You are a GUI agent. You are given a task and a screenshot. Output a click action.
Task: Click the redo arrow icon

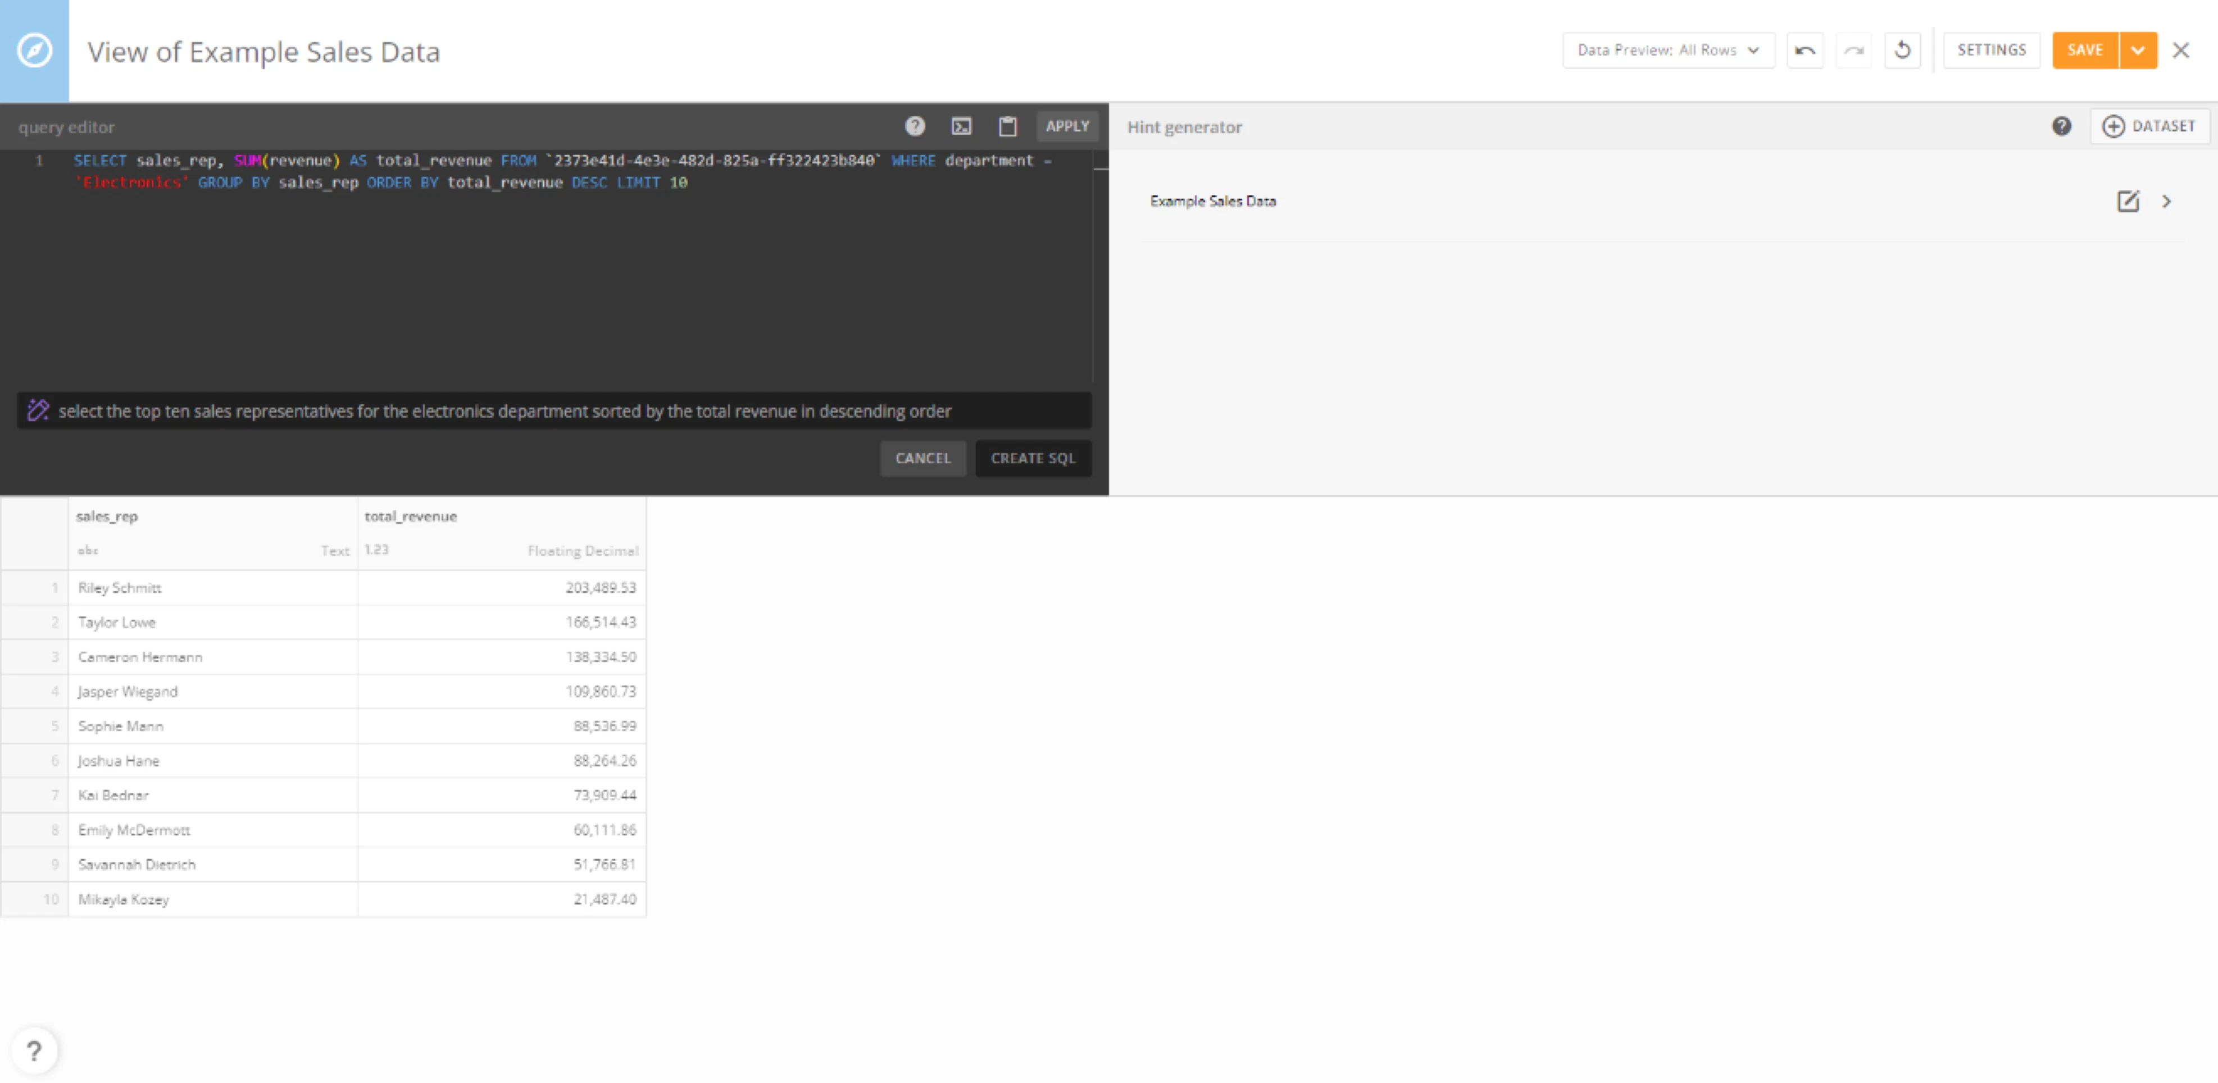tap(1854, 50)
